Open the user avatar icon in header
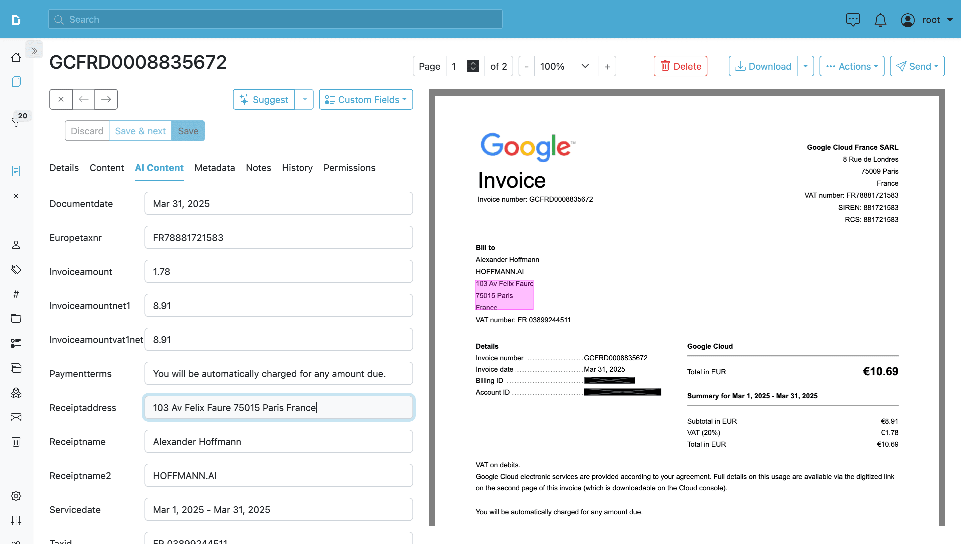961x544 pixels. (908, 20)
